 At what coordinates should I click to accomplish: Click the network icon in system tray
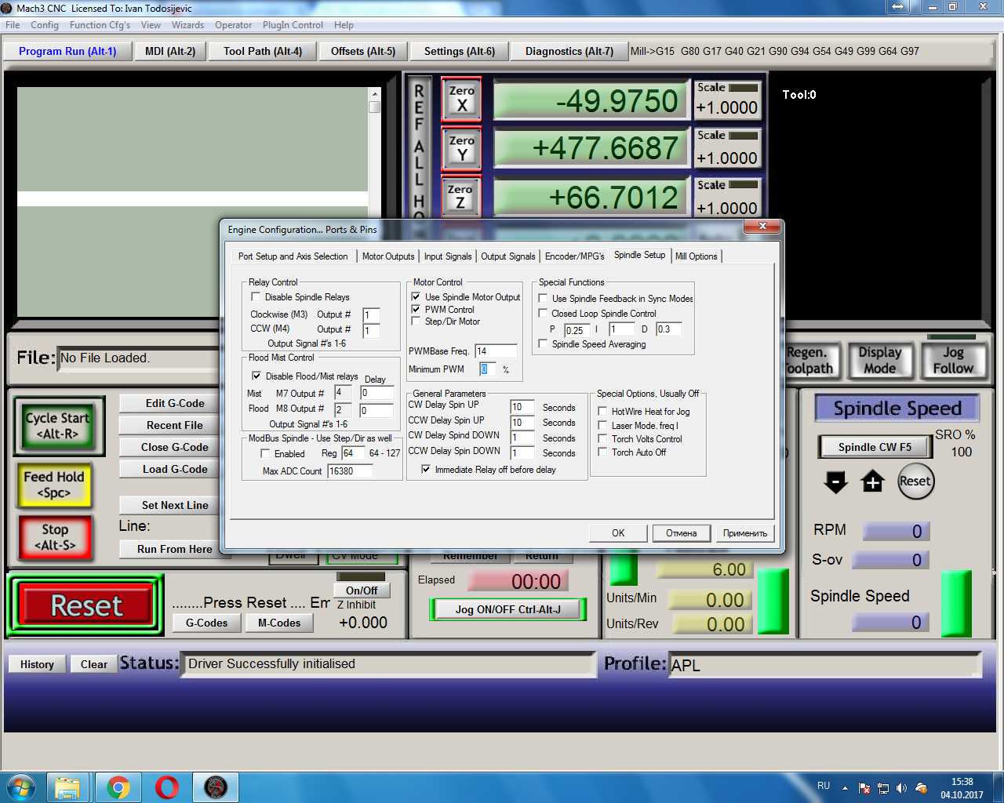coord(882,788)
